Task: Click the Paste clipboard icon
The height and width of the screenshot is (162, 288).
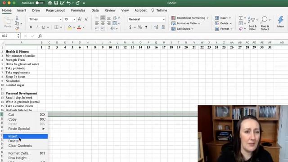Action: pos(8,21)
